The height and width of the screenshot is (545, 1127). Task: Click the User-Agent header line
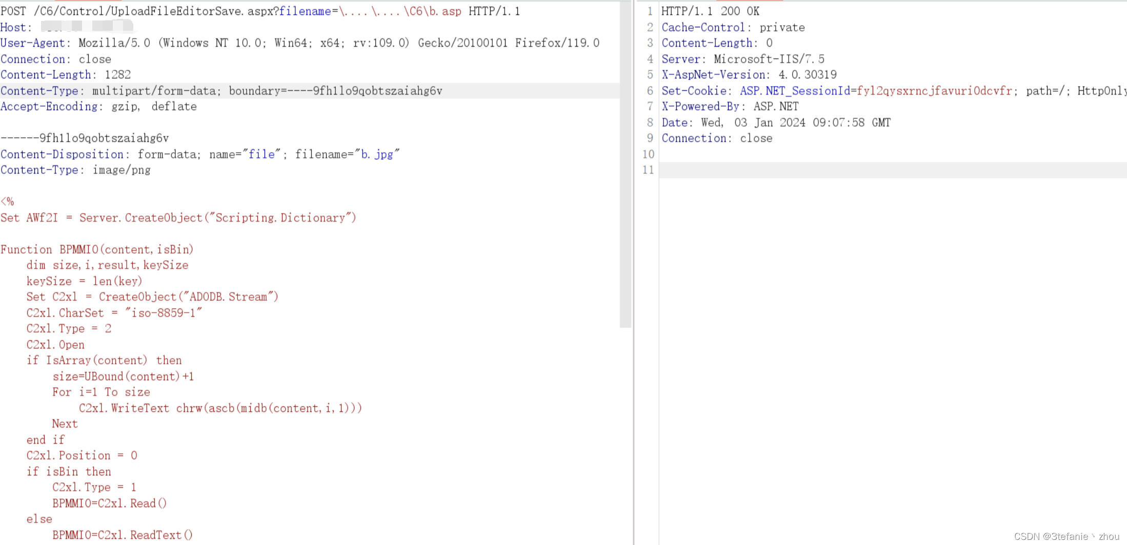point(300,43)
